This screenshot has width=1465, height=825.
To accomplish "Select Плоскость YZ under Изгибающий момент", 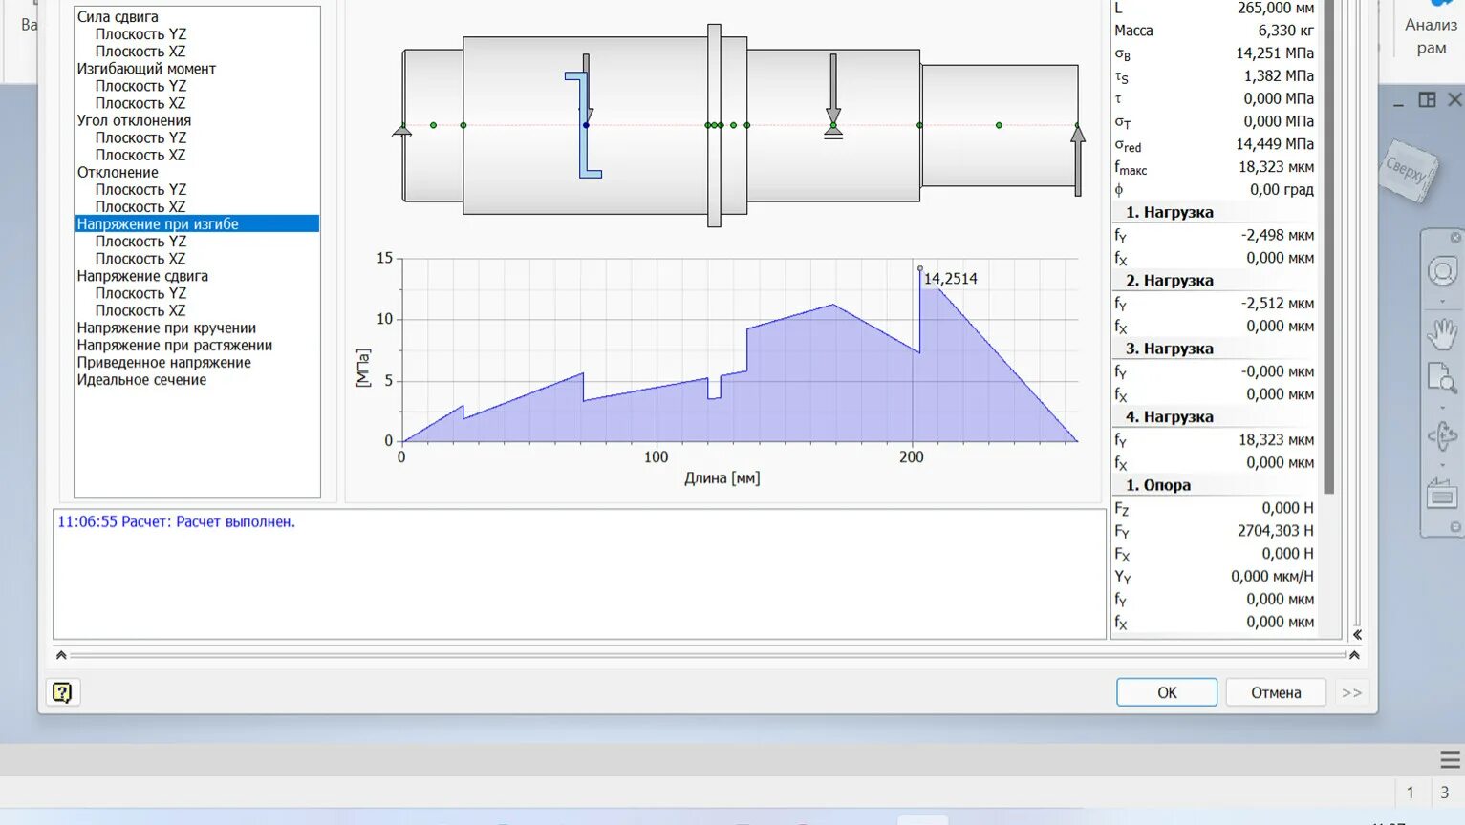I will point(140,85).
